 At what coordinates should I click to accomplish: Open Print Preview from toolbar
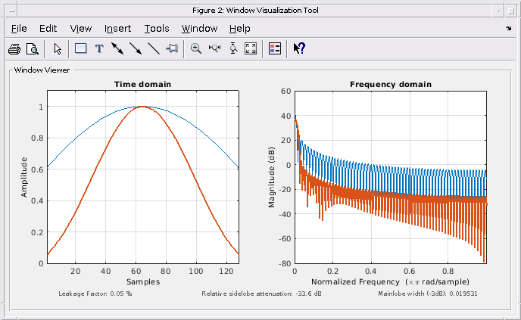[33, 49]
